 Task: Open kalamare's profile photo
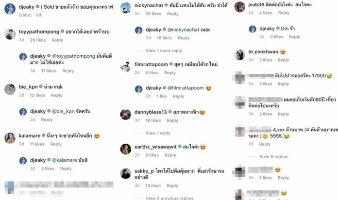[10, 138]
